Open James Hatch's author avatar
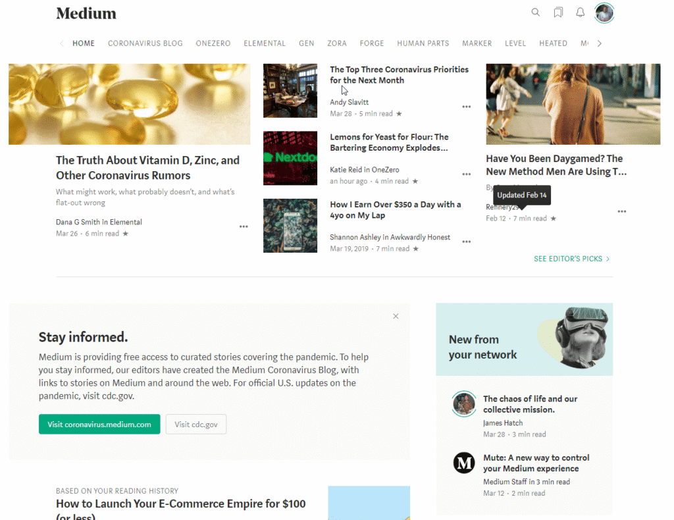 464,403
